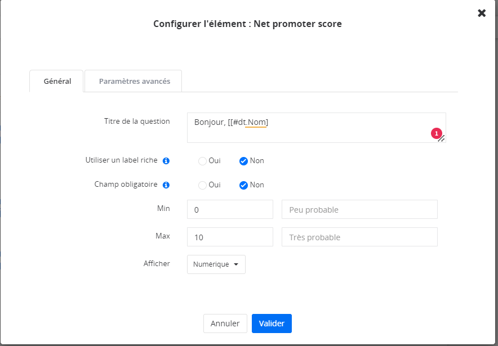Click the Max value field
The width and height of the screenshot is (498, 346).
tap(230, 237)
